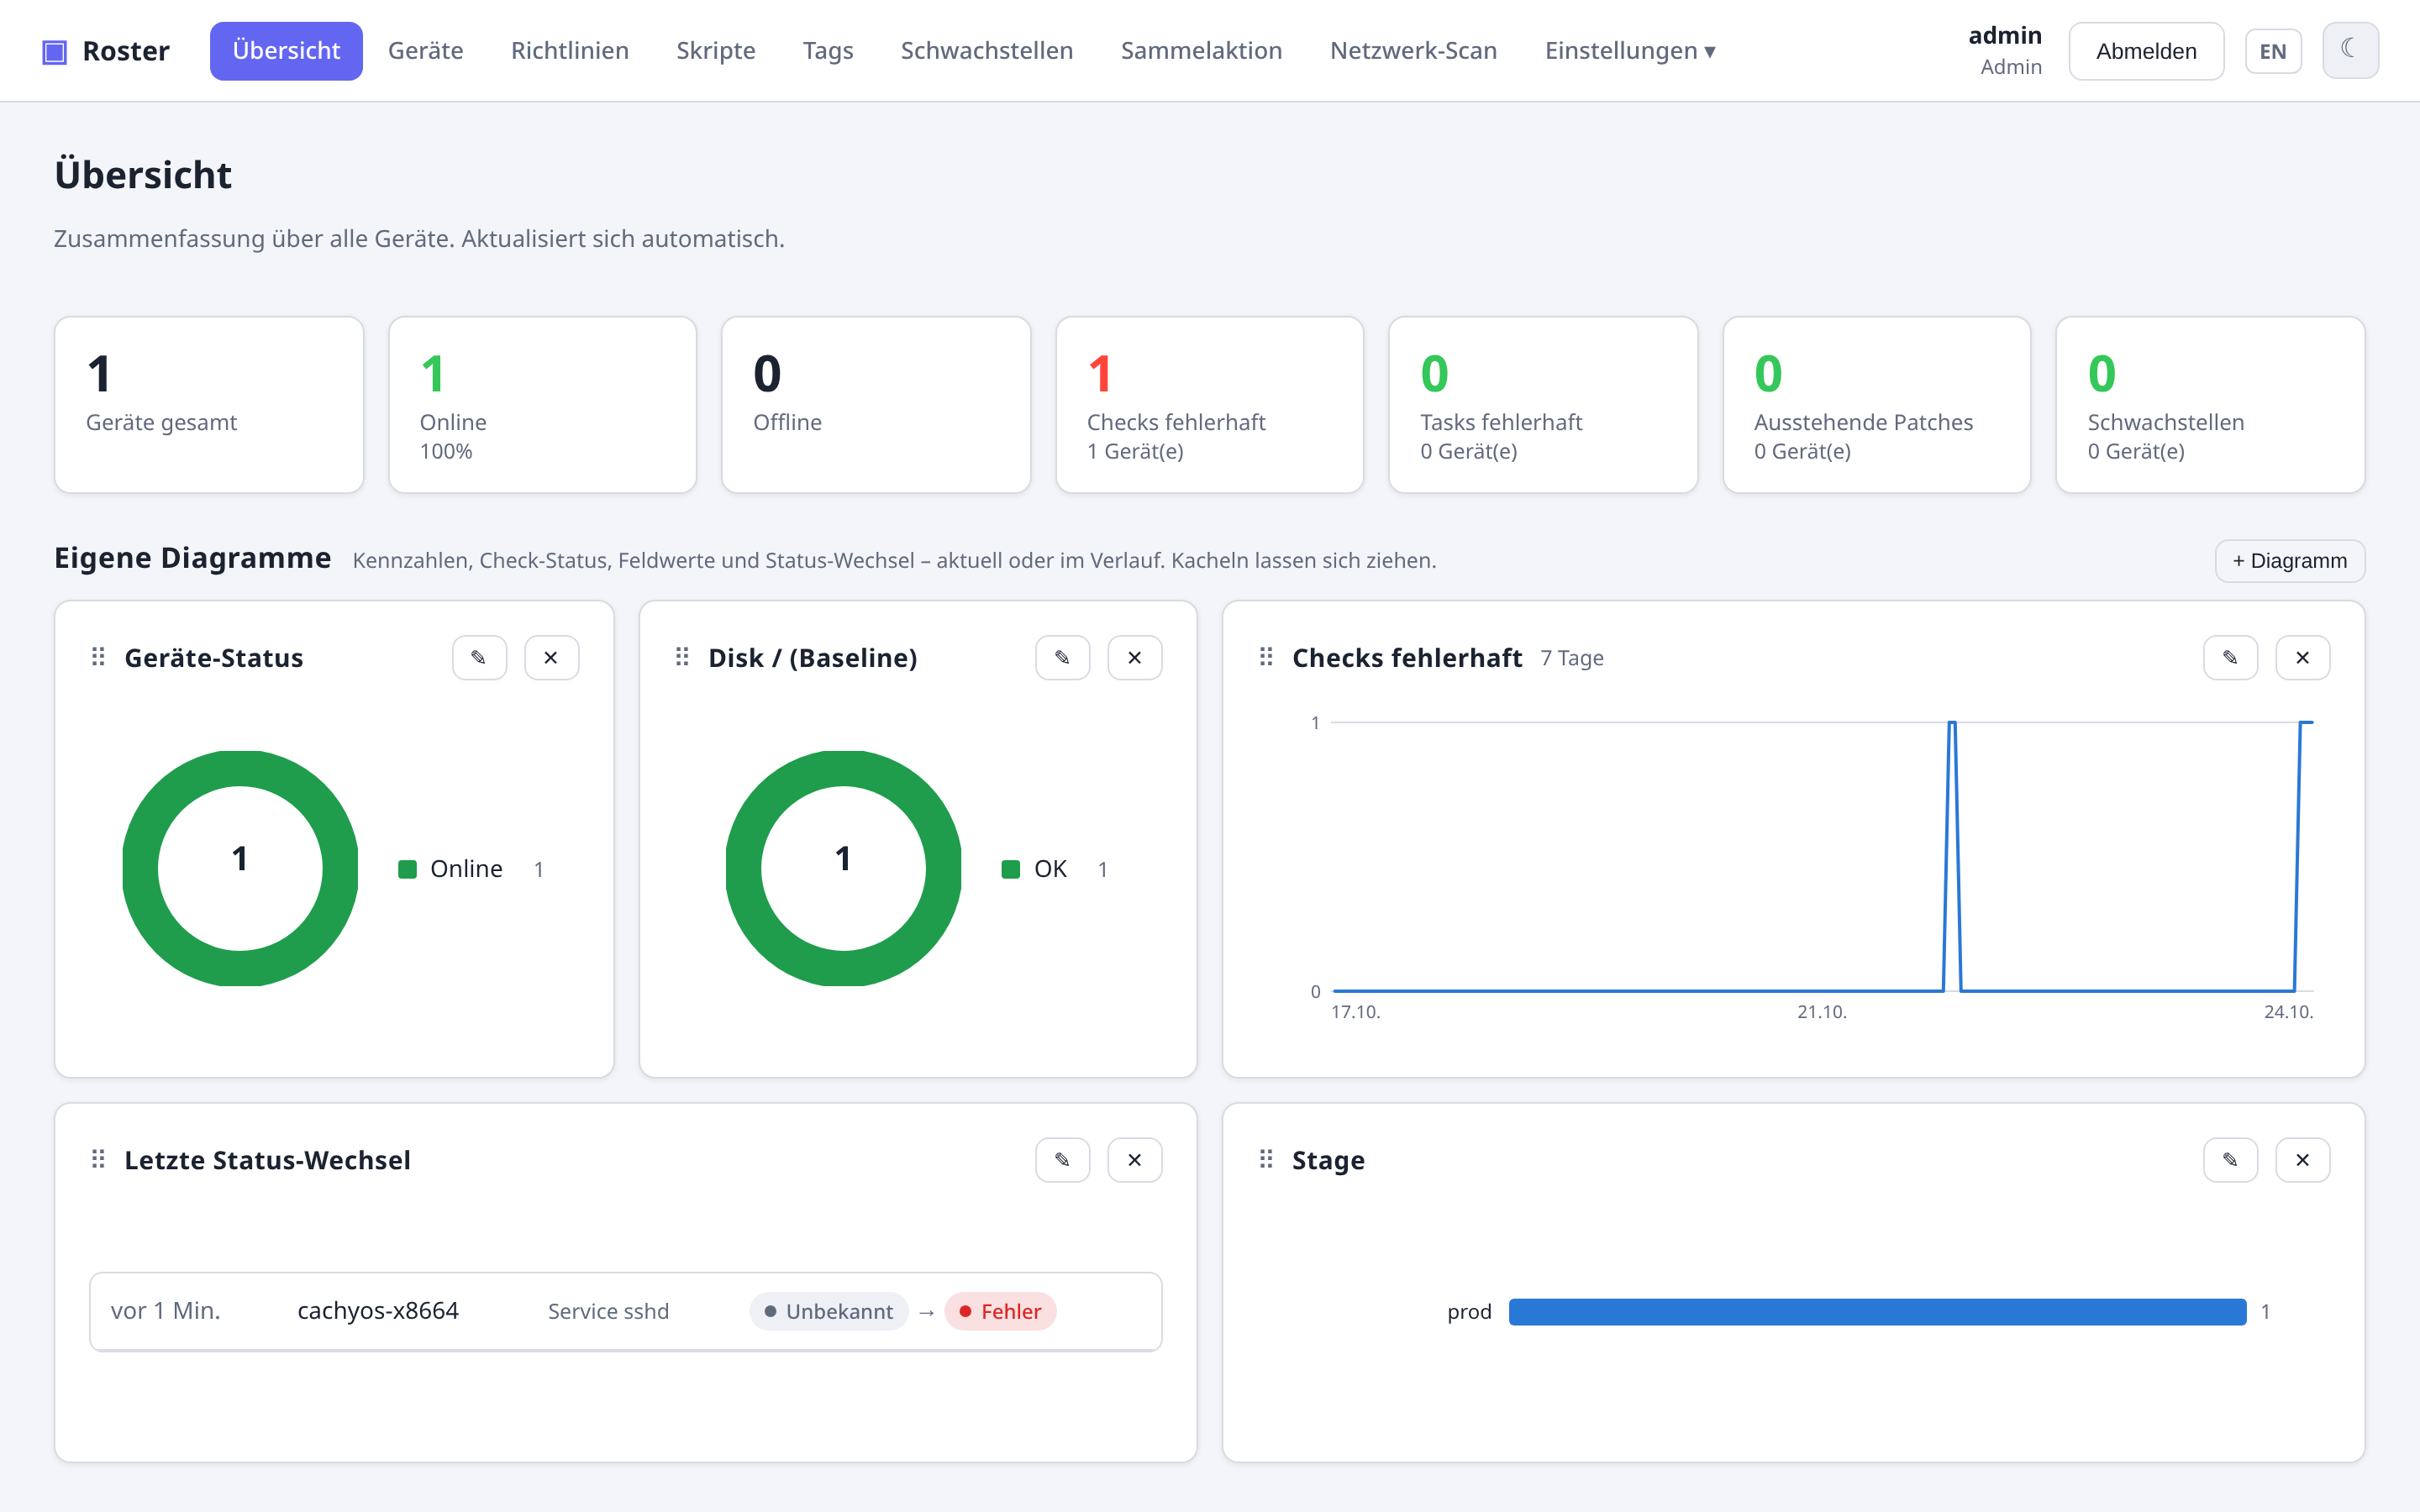Screen dimensions: 2420x1512
Task: Edit the Stage chart with pencil
Action: (2230, 1159)
